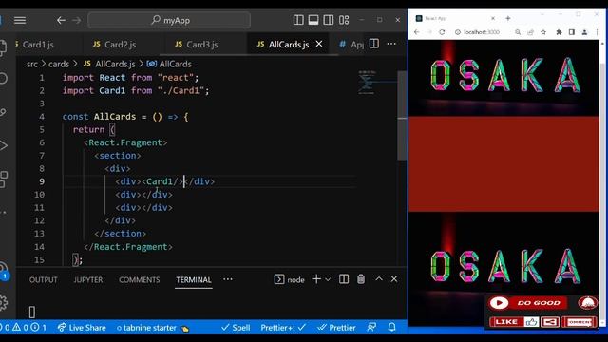
Task: Open a new browser tab
Action: click(x=508, y=18)
